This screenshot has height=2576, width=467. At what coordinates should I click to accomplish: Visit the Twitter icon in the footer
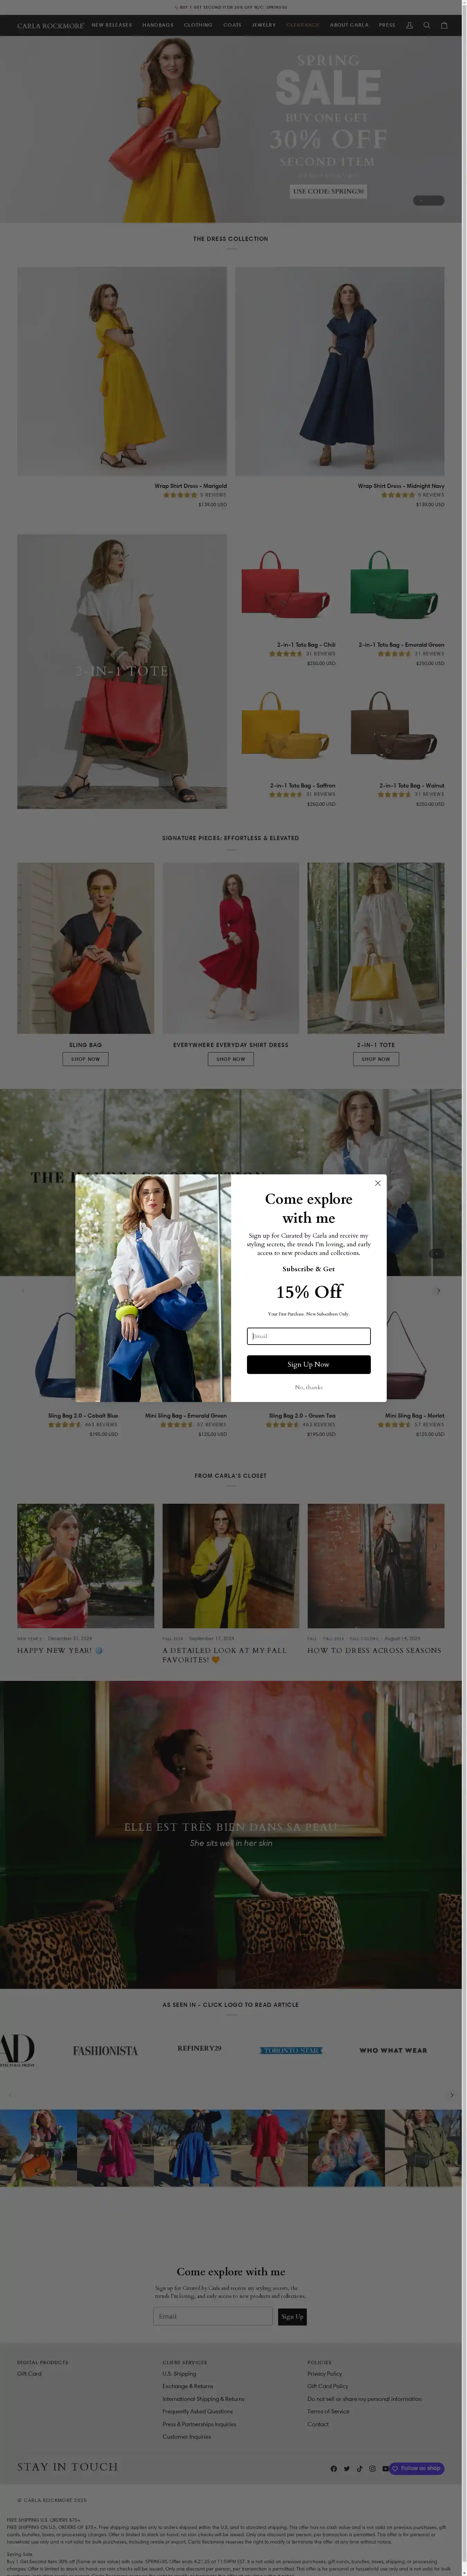pyautogui.click(x=347, y=2468)
